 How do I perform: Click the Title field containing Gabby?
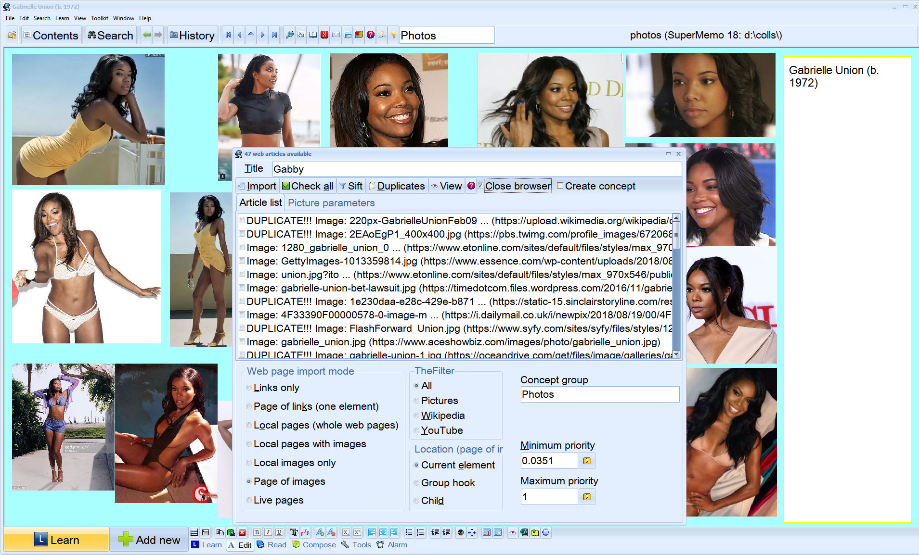(x=476, y=169)
